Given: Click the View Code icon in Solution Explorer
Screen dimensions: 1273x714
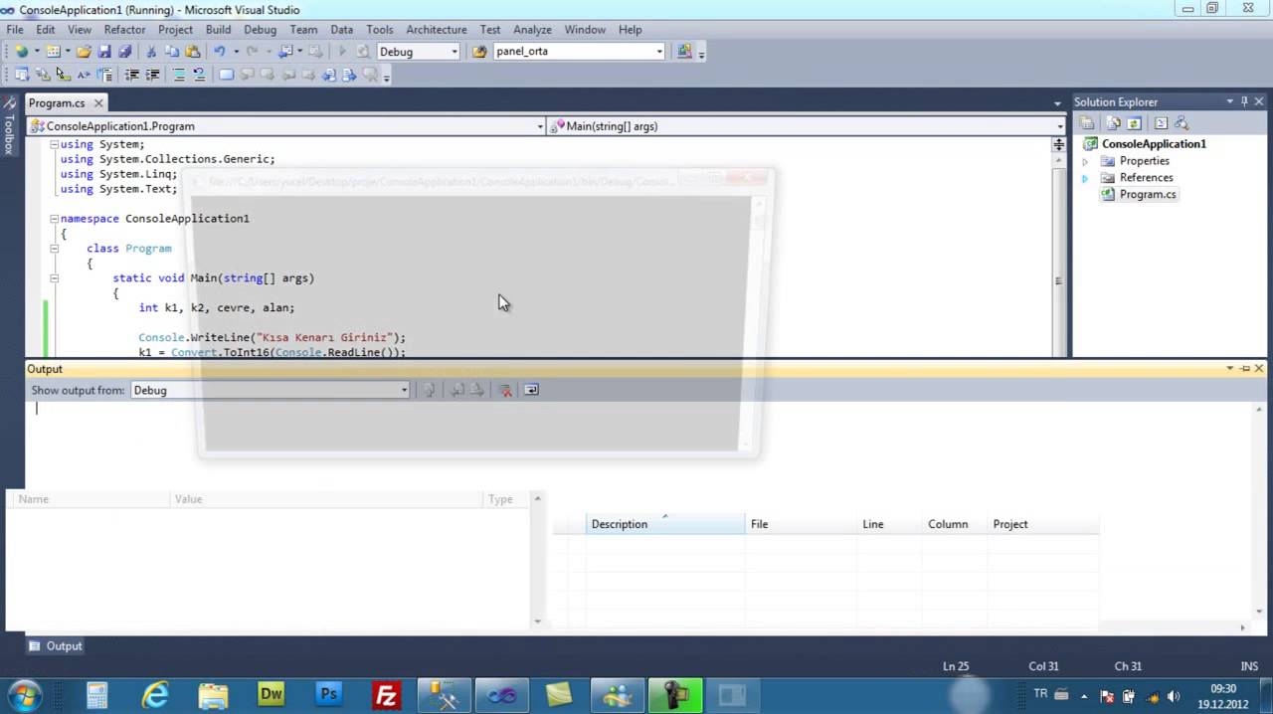Looking at the screenshot, I should point(1161,123).
